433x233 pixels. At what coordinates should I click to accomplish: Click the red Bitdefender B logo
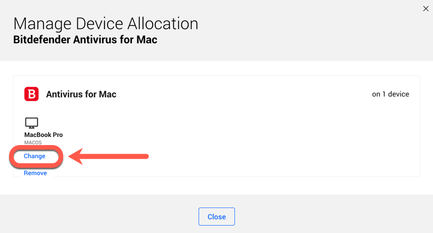pyautogui.click(x=31, y=94)
